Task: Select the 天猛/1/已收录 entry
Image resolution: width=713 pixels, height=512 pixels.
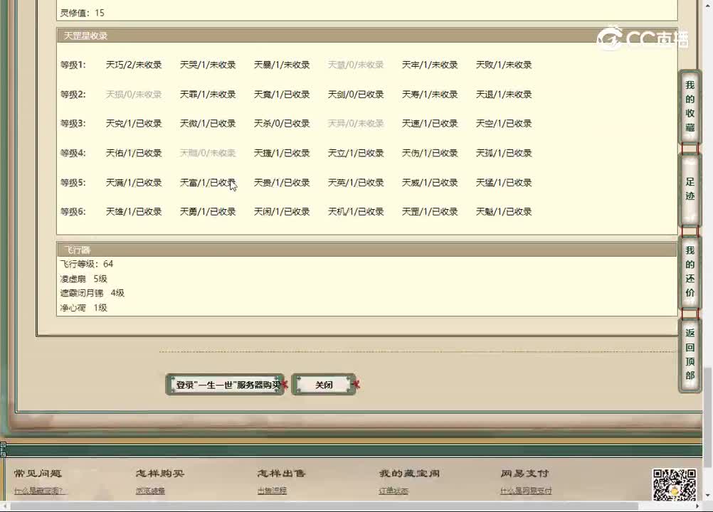Action: (504, 183)
